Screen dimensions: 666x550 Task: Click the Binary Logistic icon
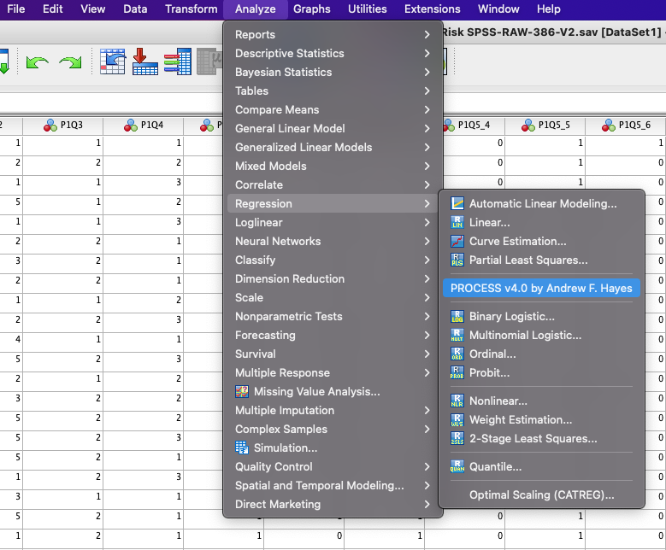[457, 316]
